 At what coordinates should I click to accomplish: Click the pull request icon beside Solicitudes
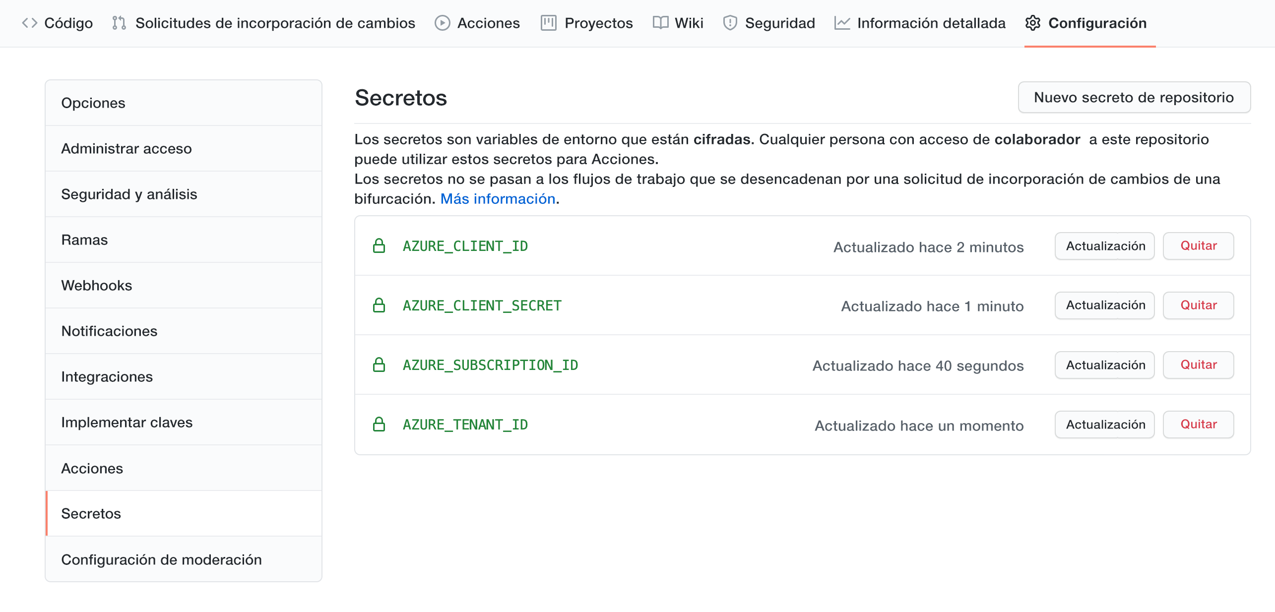click(x=119, y=23)
